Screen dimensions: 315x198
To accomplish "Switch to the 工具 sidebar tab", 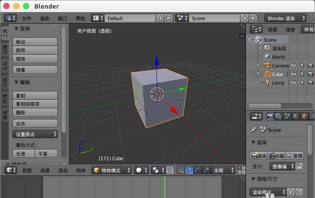I will 5,33.
